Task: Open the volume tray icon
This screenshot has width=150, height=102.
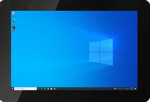Action: [129, 89]
